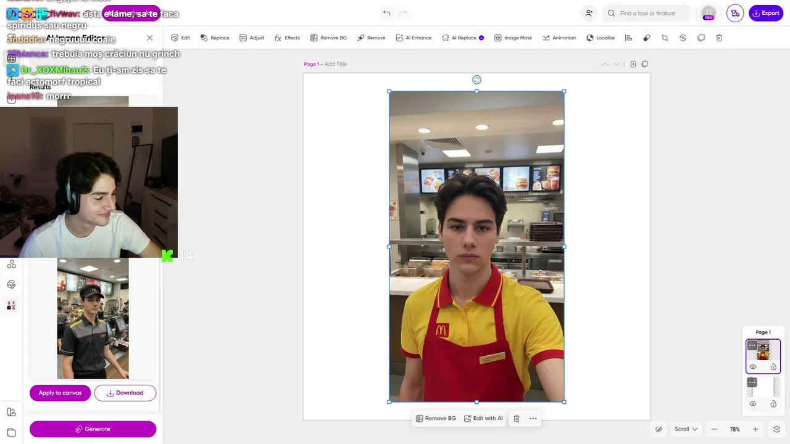790x444 pixels.
Task: Click the flip/rotate icon in toolbar
Action: 683,38
